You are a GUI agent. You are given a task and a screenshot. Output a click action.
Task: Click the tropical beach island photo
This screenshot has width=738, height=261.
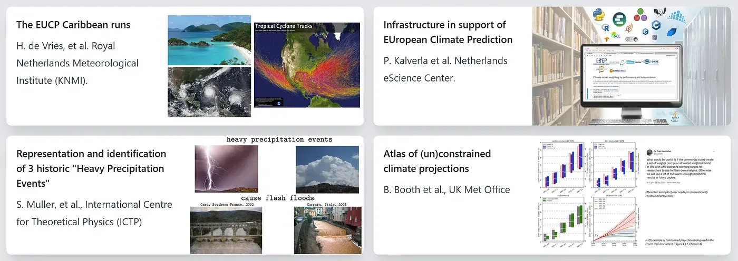click(x=209, y=40)
